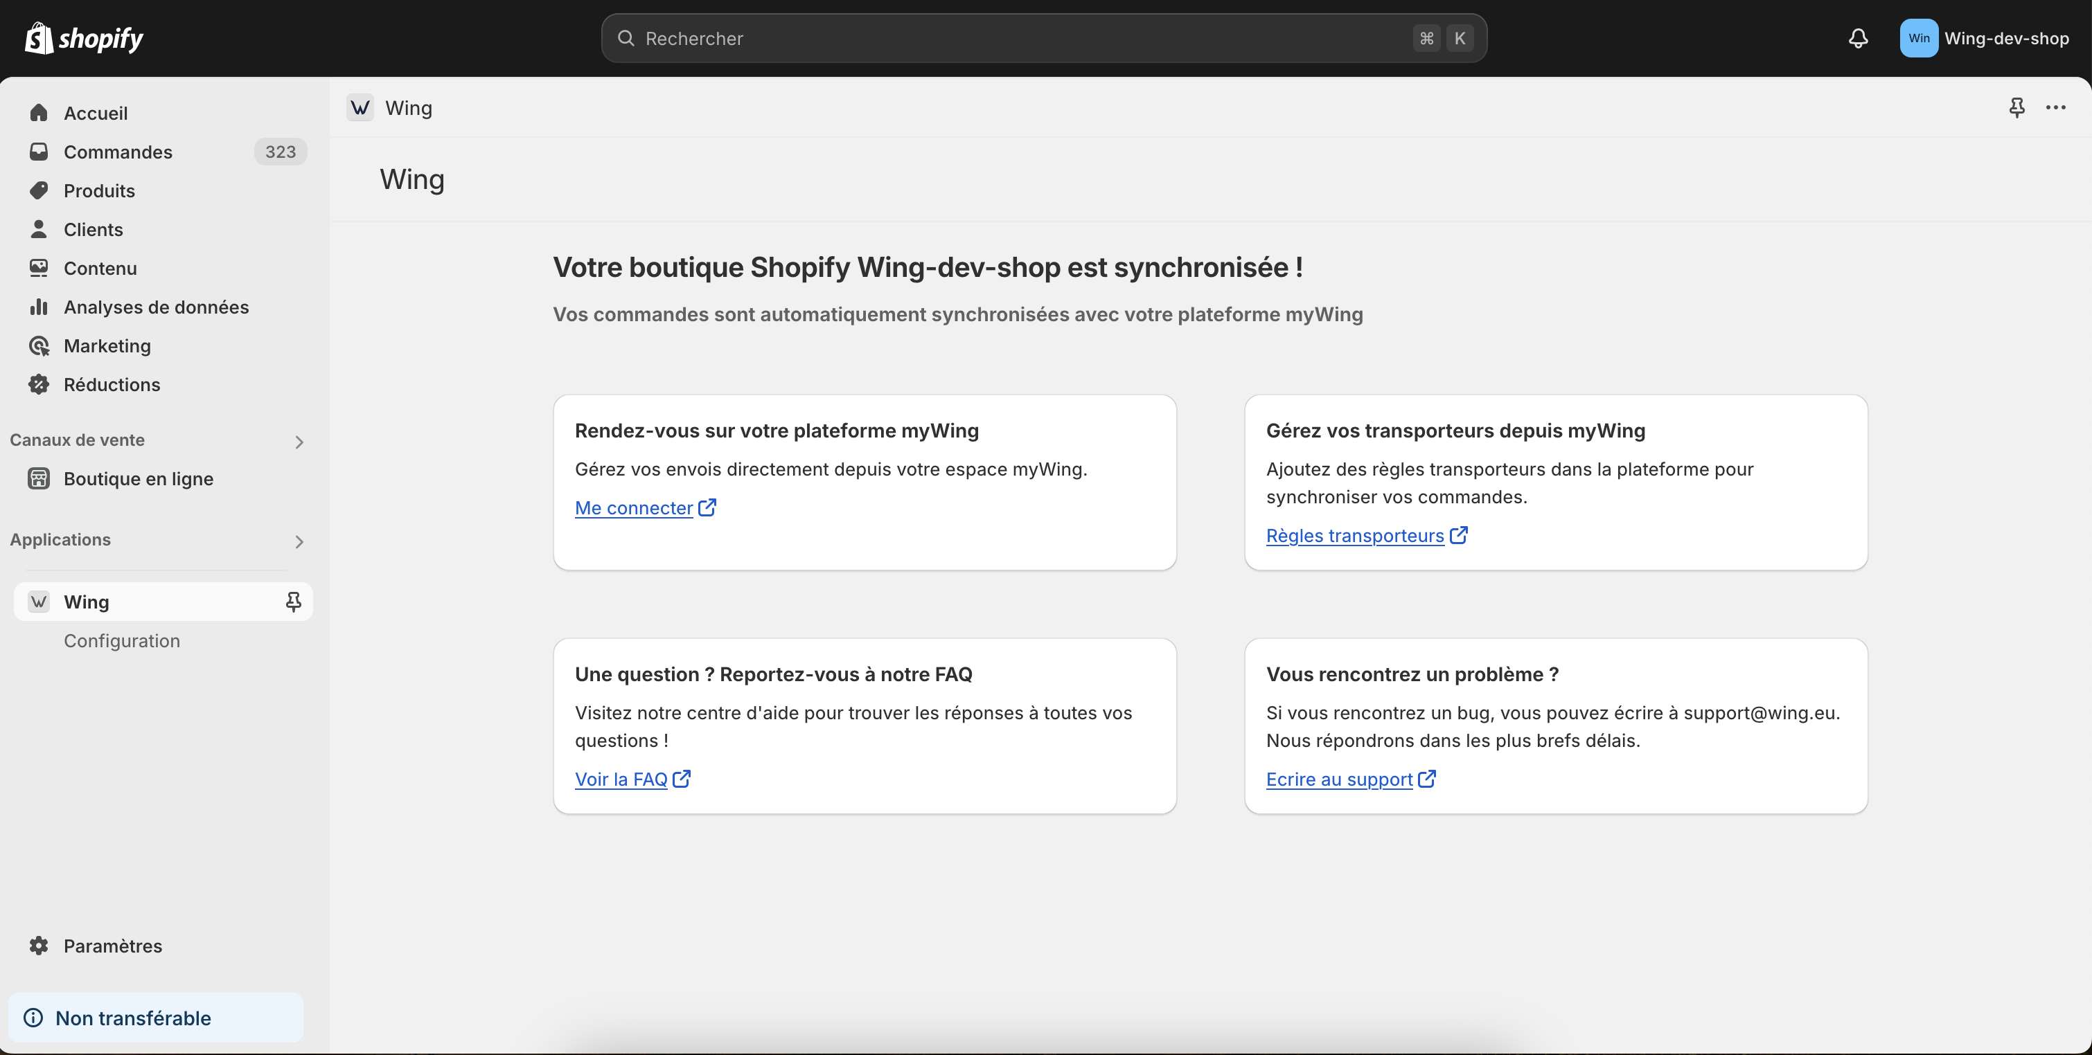Click the Wing app icon in sidebar
Image resolution: width=2092 pixels, height=1055 pixels.
(38, 602)
